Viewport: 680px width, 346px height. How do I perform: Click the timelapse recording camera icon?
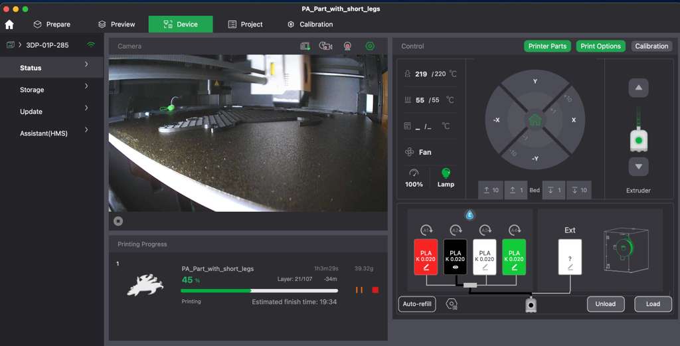(325, 46)
